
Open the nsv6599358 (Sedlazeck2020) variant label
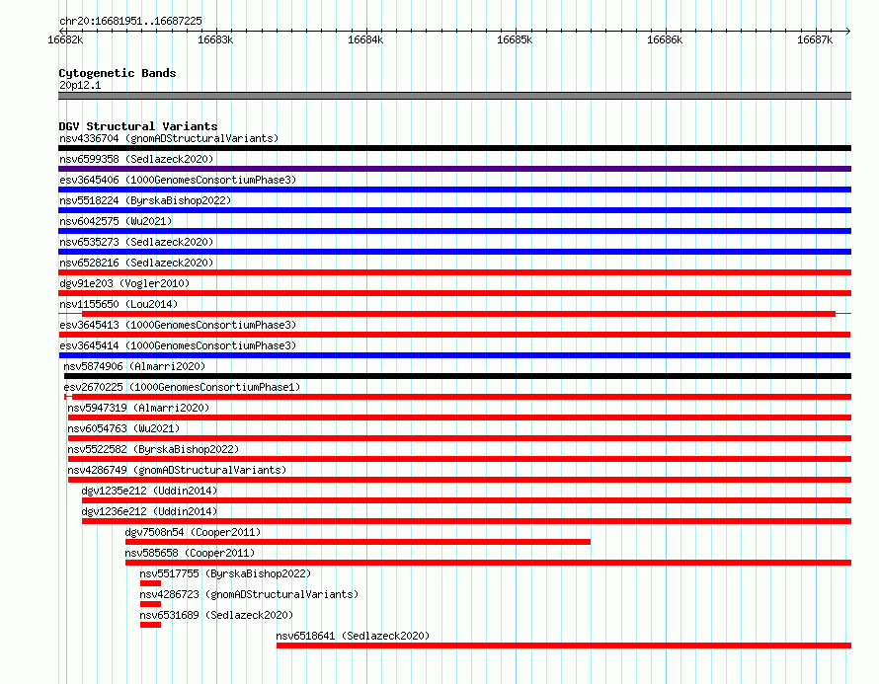(136, 159)
